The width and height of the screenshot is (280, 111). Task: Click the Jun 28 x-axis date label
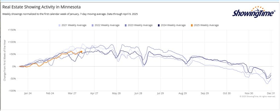coord(138,94)
